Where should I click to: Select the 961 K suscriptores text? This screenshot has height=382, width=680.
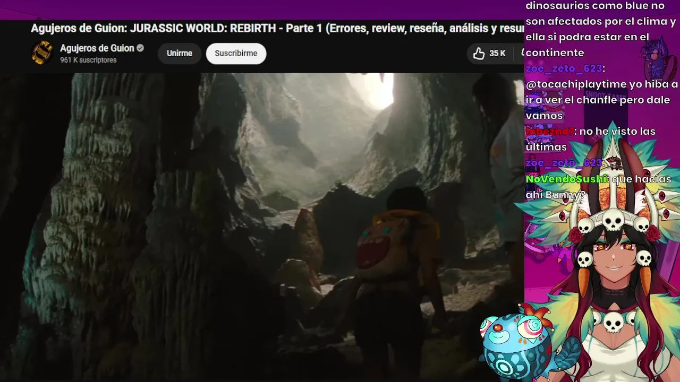(88, 60)
